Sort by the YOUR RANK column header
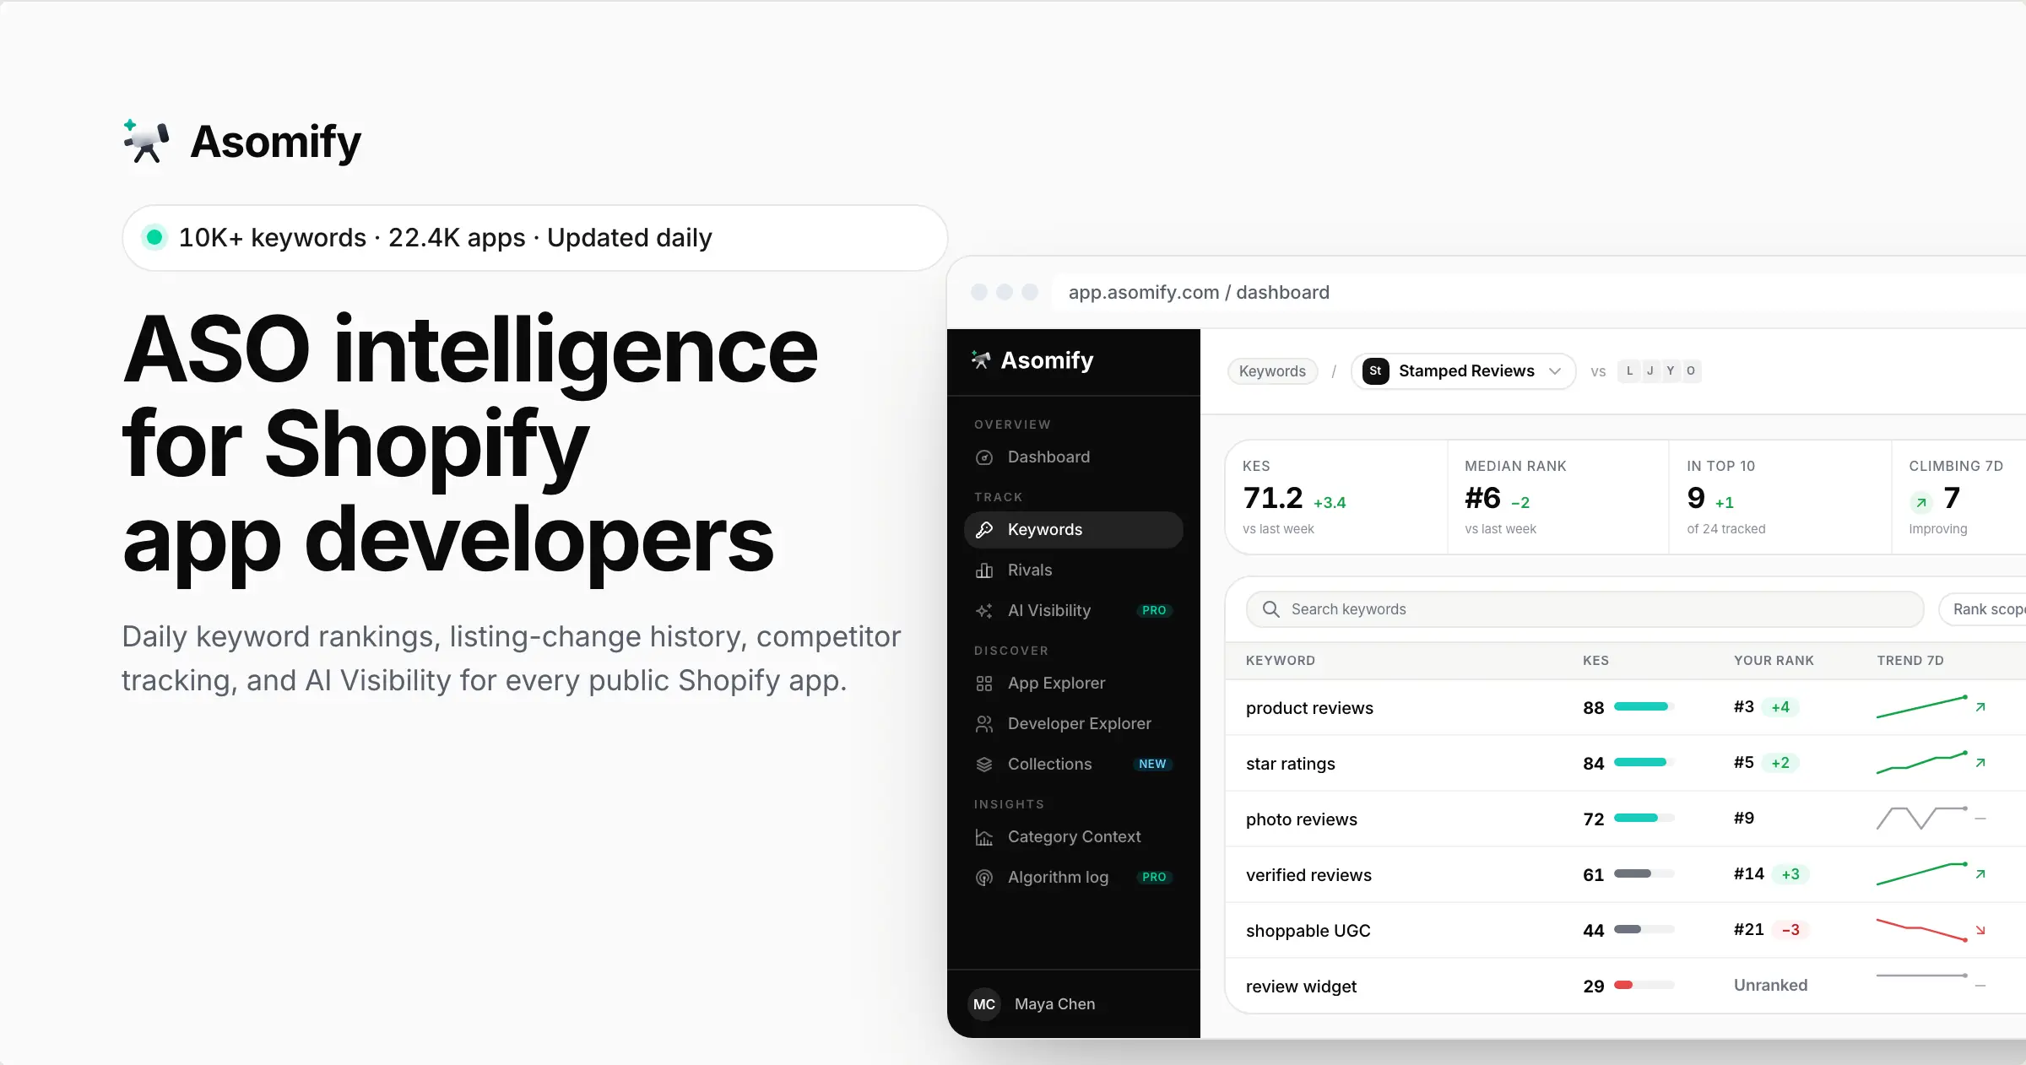 pos(1774,661)
